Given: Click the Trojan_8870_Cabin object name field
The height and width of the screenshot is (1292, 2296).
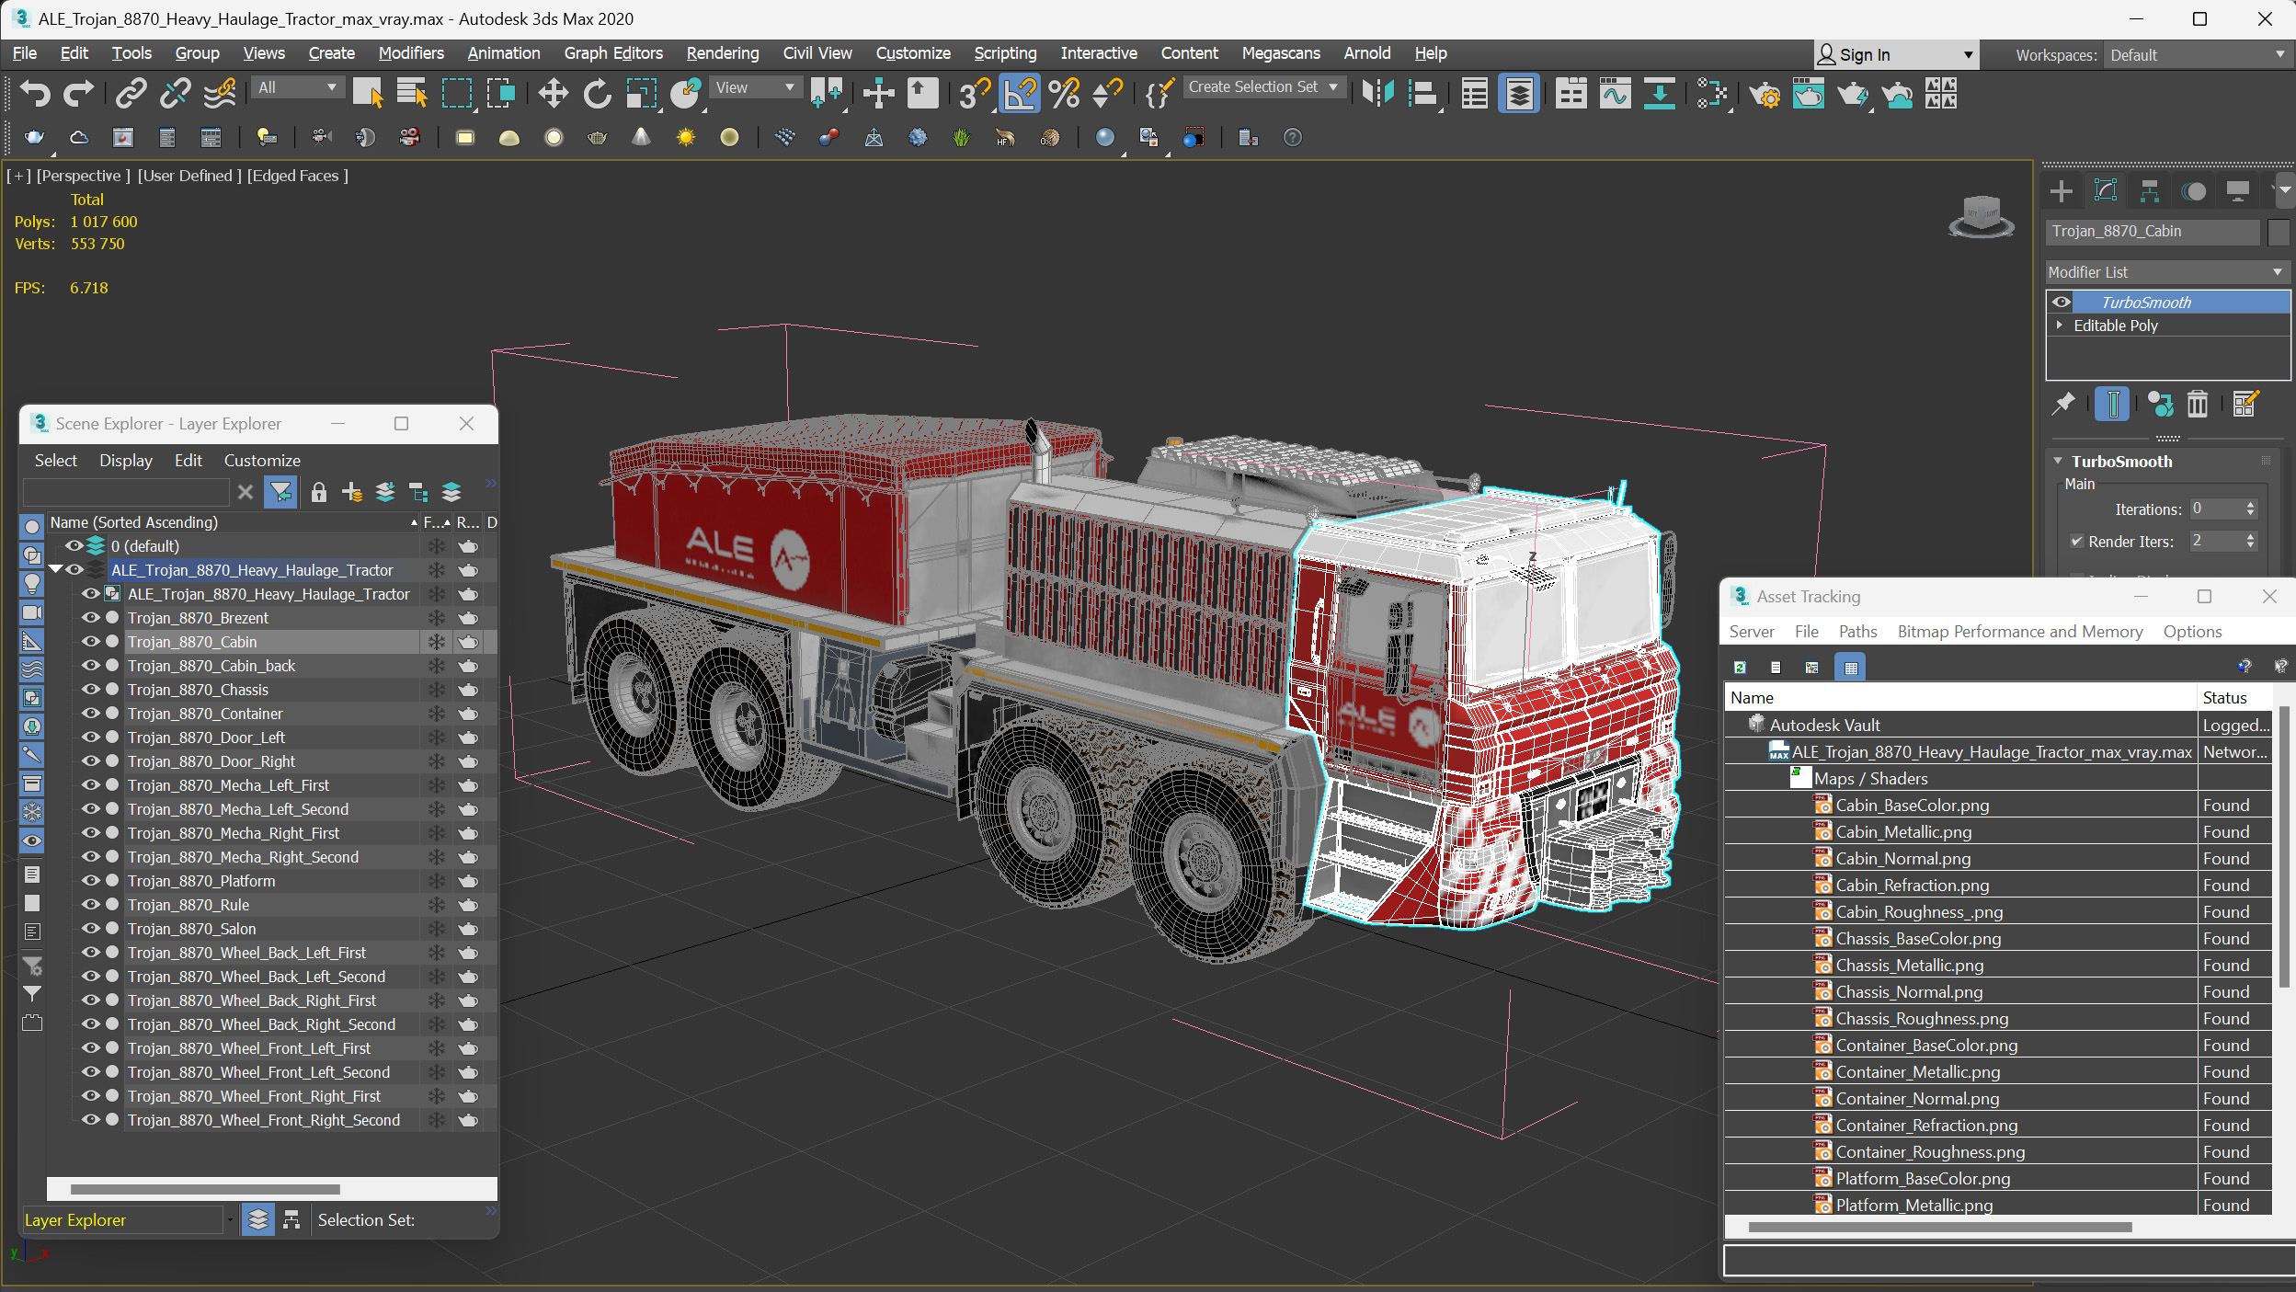Looking at the screenshot, I should pyautogui.click(x=2152, y=232).
